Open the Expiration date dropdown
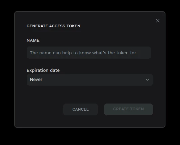 pyautogui.click(x=89, y=80)
